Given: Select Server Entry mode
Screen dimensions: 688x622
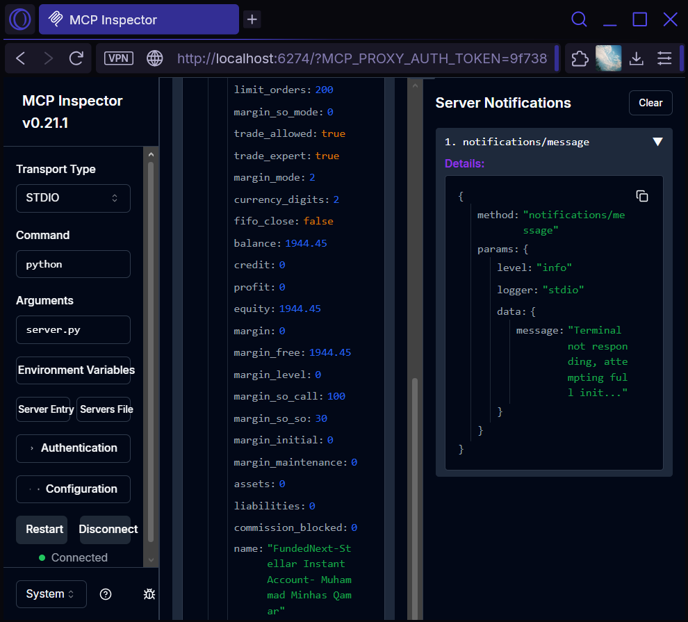Looking at the screenshot, I should pos(44,409).
